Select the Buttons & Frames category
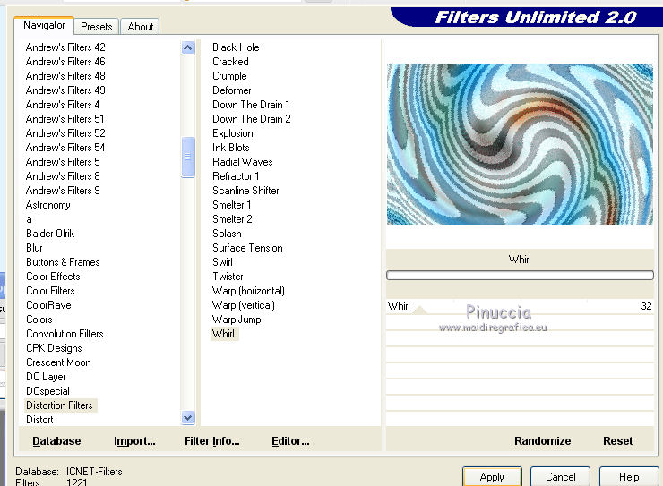The height and width of the screenshot is (486, 663). [63, 261]
